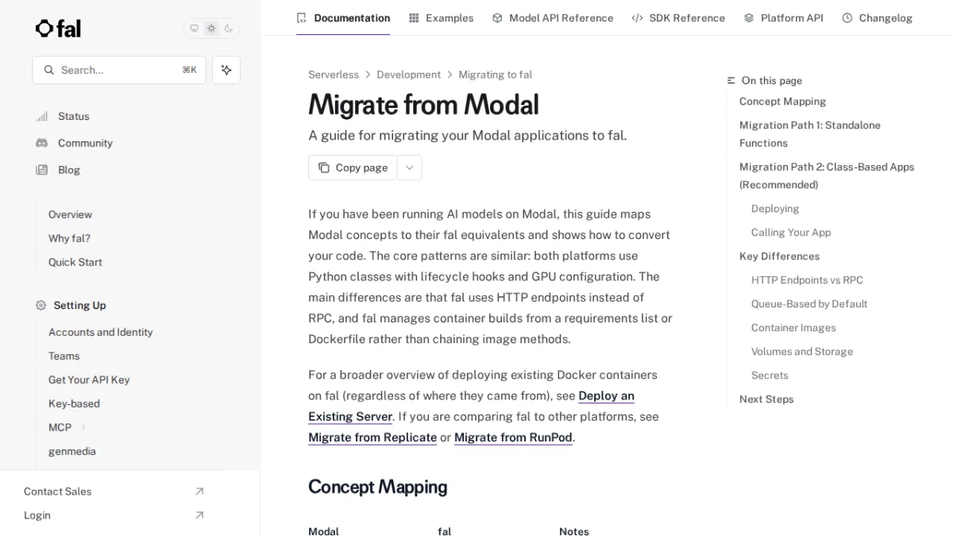
Task: Expand the MCP section chevron
Action: click(83, 427)
